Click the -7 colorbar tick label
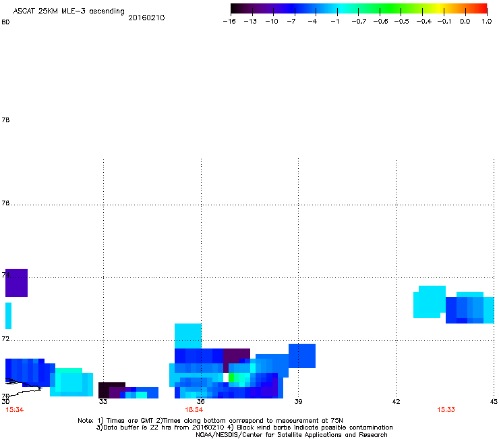The image size is (499, 439). (x=291, y=22)
